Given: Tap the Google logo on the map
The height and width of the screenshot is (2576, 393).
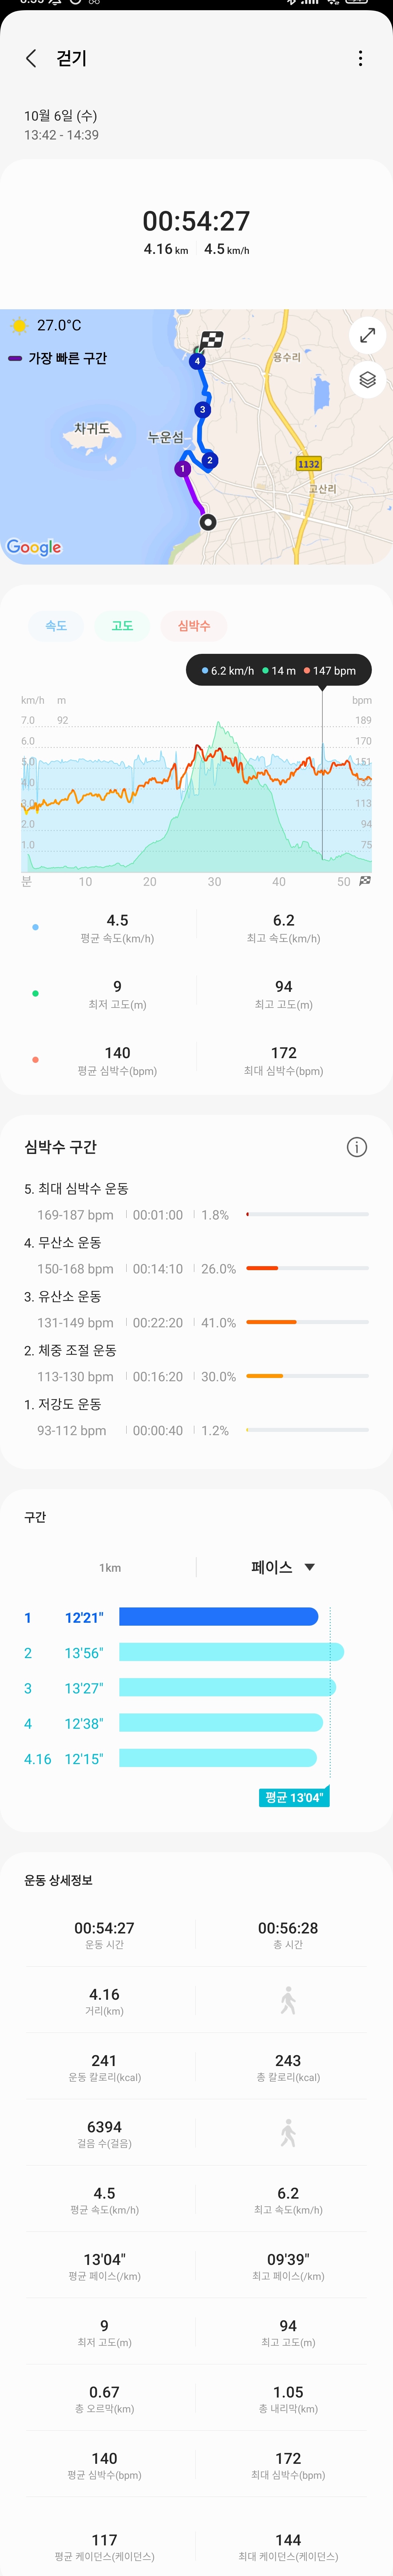Looking at the screenshot, I should 34,547.
